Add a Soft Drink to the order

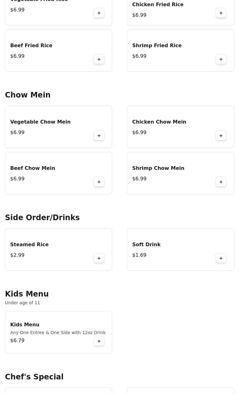tap(221, 258)
